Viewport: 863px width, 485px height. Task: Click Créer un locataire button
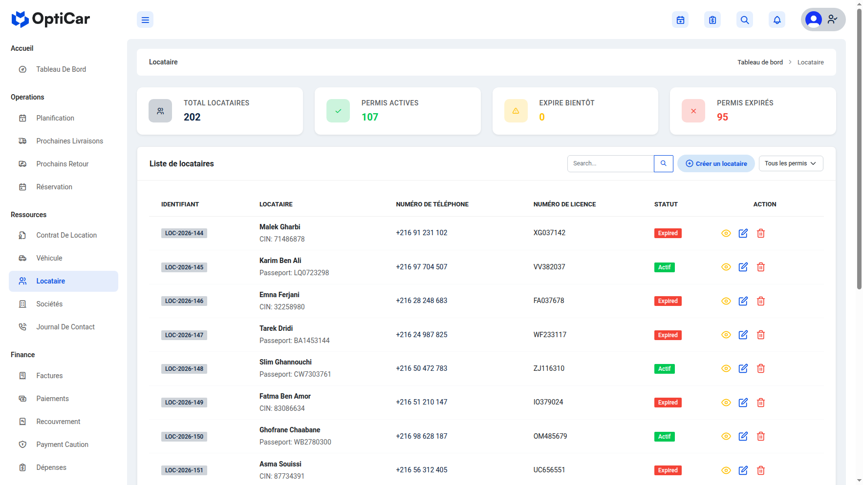716,163
